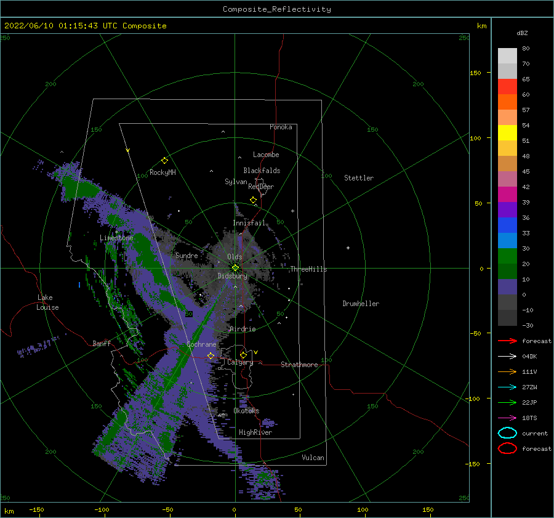
Task: Click the Okotoks label
Action: coord(246,411)
